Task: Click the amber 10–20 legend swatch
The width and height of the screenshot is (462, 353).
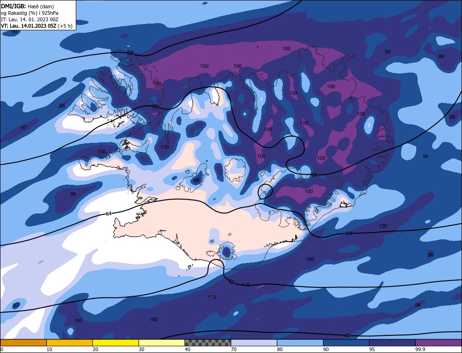Action: pos(70,343)
